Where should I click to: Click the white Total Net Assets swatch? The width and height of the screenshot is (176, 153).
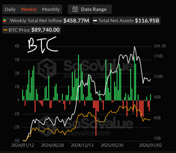(x=95, y=20)
